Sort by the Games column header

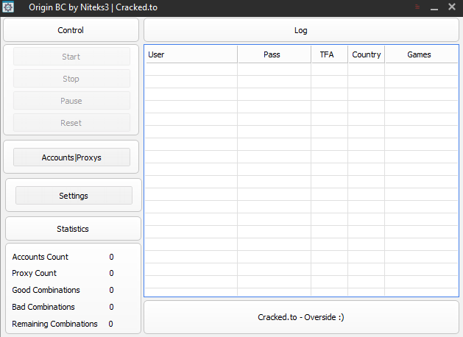[x=421, y=54]
